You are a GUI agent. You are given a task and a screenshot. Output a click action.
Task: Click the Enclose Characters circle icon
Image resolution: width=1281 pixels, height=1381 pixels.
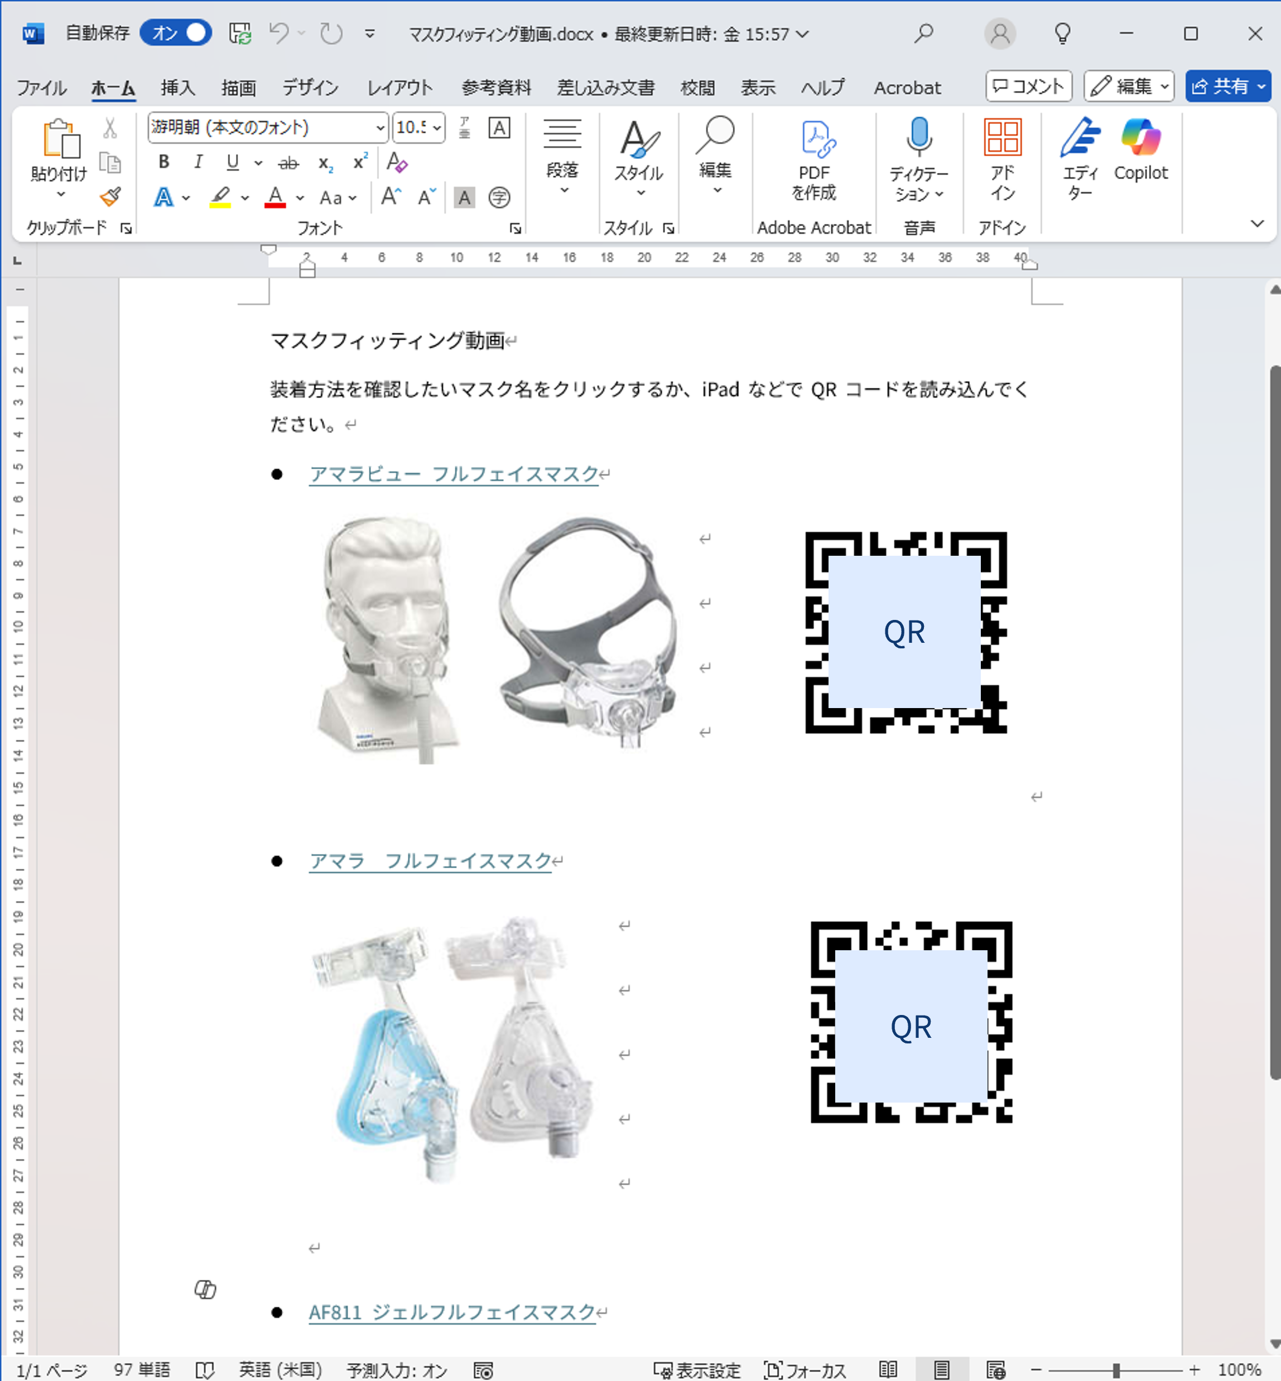(499, 197)
